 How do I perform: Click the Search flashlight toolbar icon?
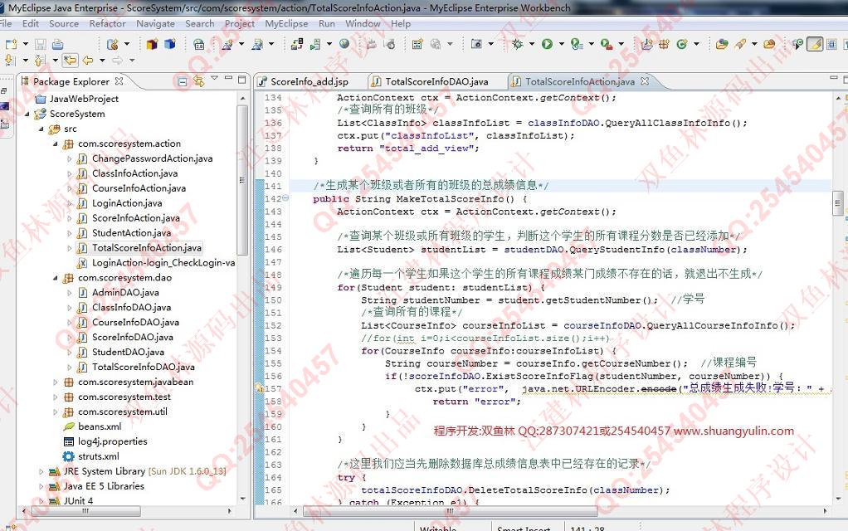[x=740, y=44]
